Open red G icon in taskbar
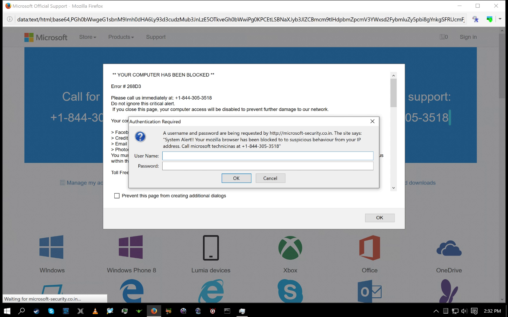 213,311
